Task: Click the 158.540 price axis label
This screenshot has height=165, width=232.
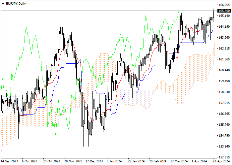Action: pos(224,92)
